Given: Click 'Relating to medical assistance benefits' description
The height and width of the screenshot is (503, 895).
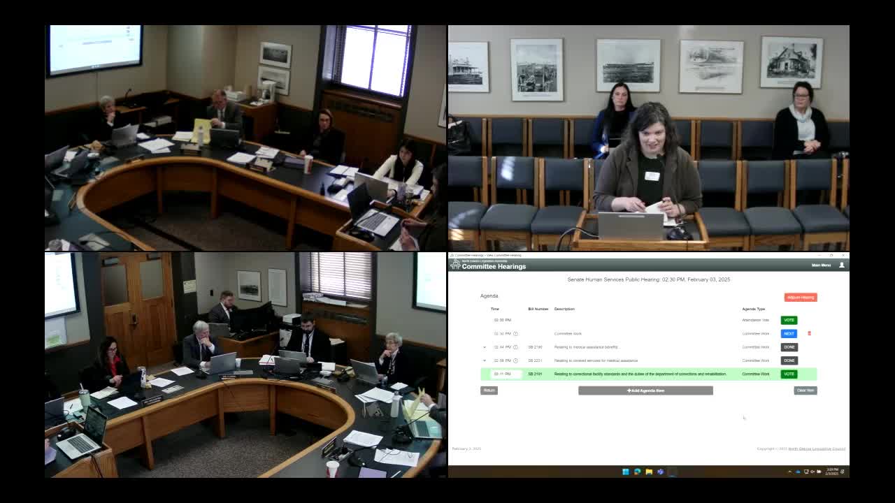Looking at the screenshot, I should point(587,347).
